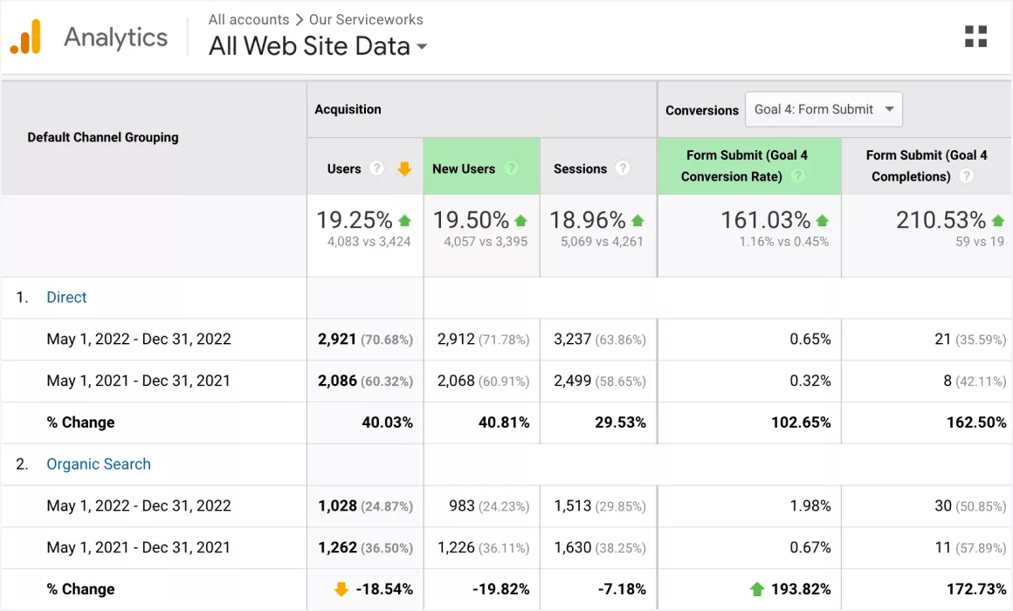Click the All accounts breadcrumb

(249, 19)
